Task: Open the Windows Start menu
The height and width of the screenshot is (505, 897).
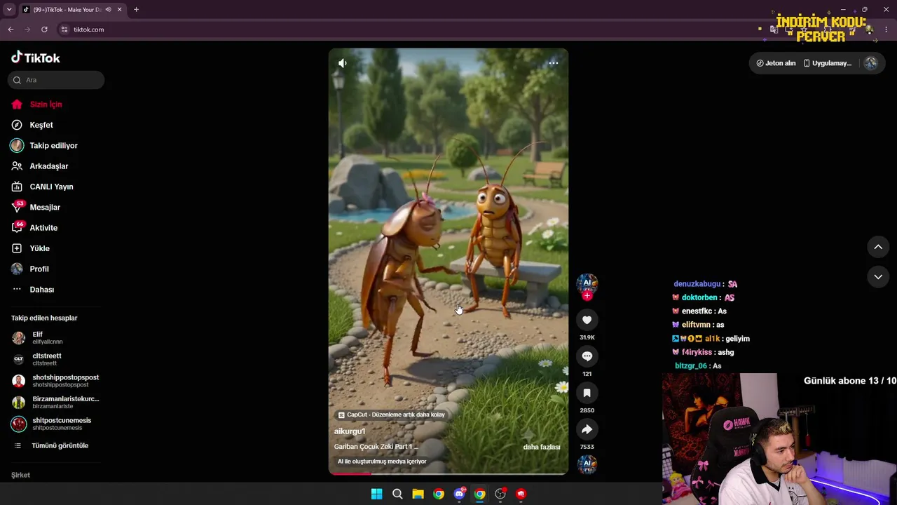Action: (x=376, y=494)
